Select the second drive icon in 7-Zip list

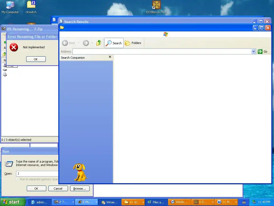click(5, 70)
